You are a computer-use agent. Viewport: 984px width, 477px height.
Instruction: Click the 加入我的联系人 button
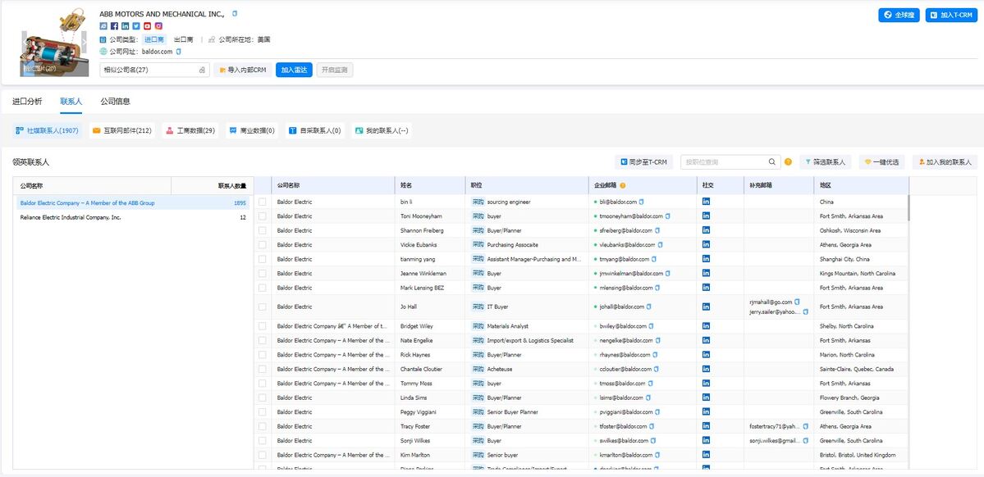pos(945,162)
